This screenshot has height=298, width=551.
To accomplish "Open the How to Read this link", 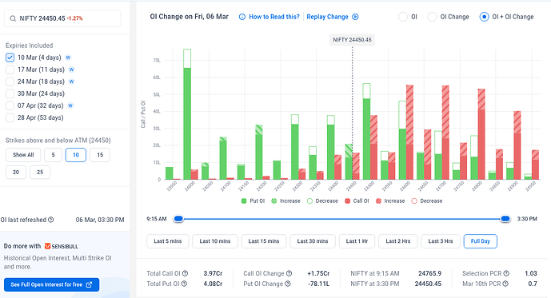I will click(x=274, y=17).
